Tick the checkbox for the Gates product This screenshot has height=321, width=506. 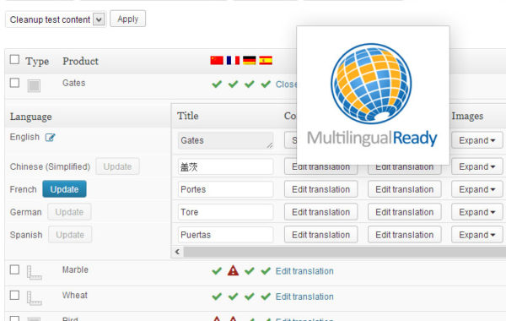14,83
